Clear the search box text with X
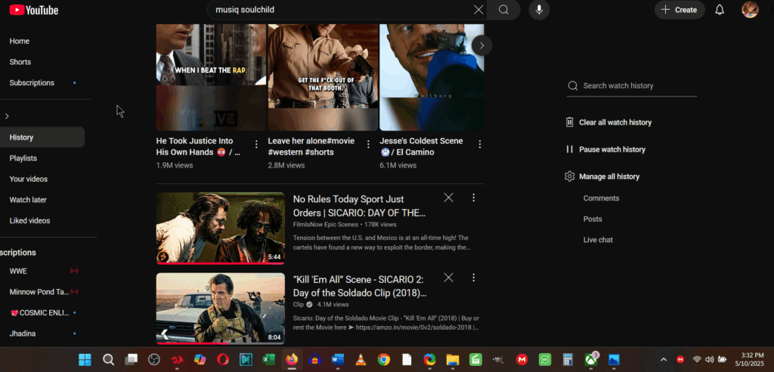The height and width of the screenshot is (372, 774). coord(478,10)
